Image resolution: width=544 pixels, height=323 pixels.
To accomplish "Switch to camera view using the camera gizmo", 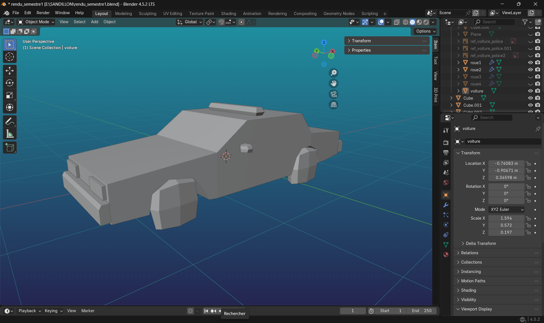I will point(334,94).
